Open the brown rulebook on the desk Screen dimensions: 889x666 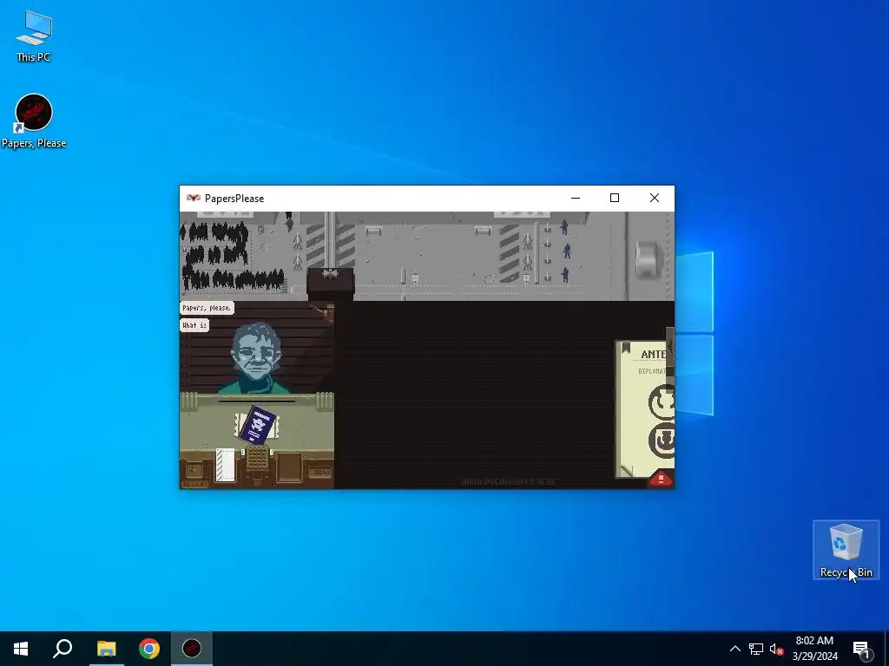pyautogui.click(x=289, y=467)
